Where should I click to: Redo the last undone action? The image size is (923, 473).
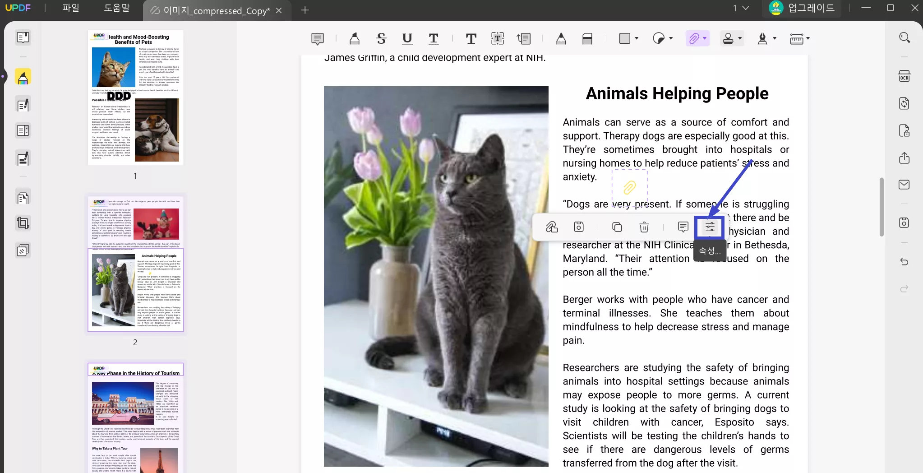point(904,288)
